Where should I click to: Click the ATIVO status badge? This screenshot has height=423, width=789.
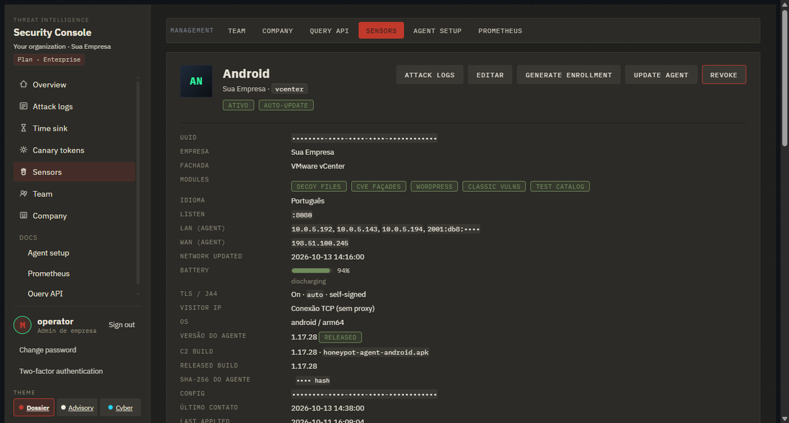tap(239, 105)
